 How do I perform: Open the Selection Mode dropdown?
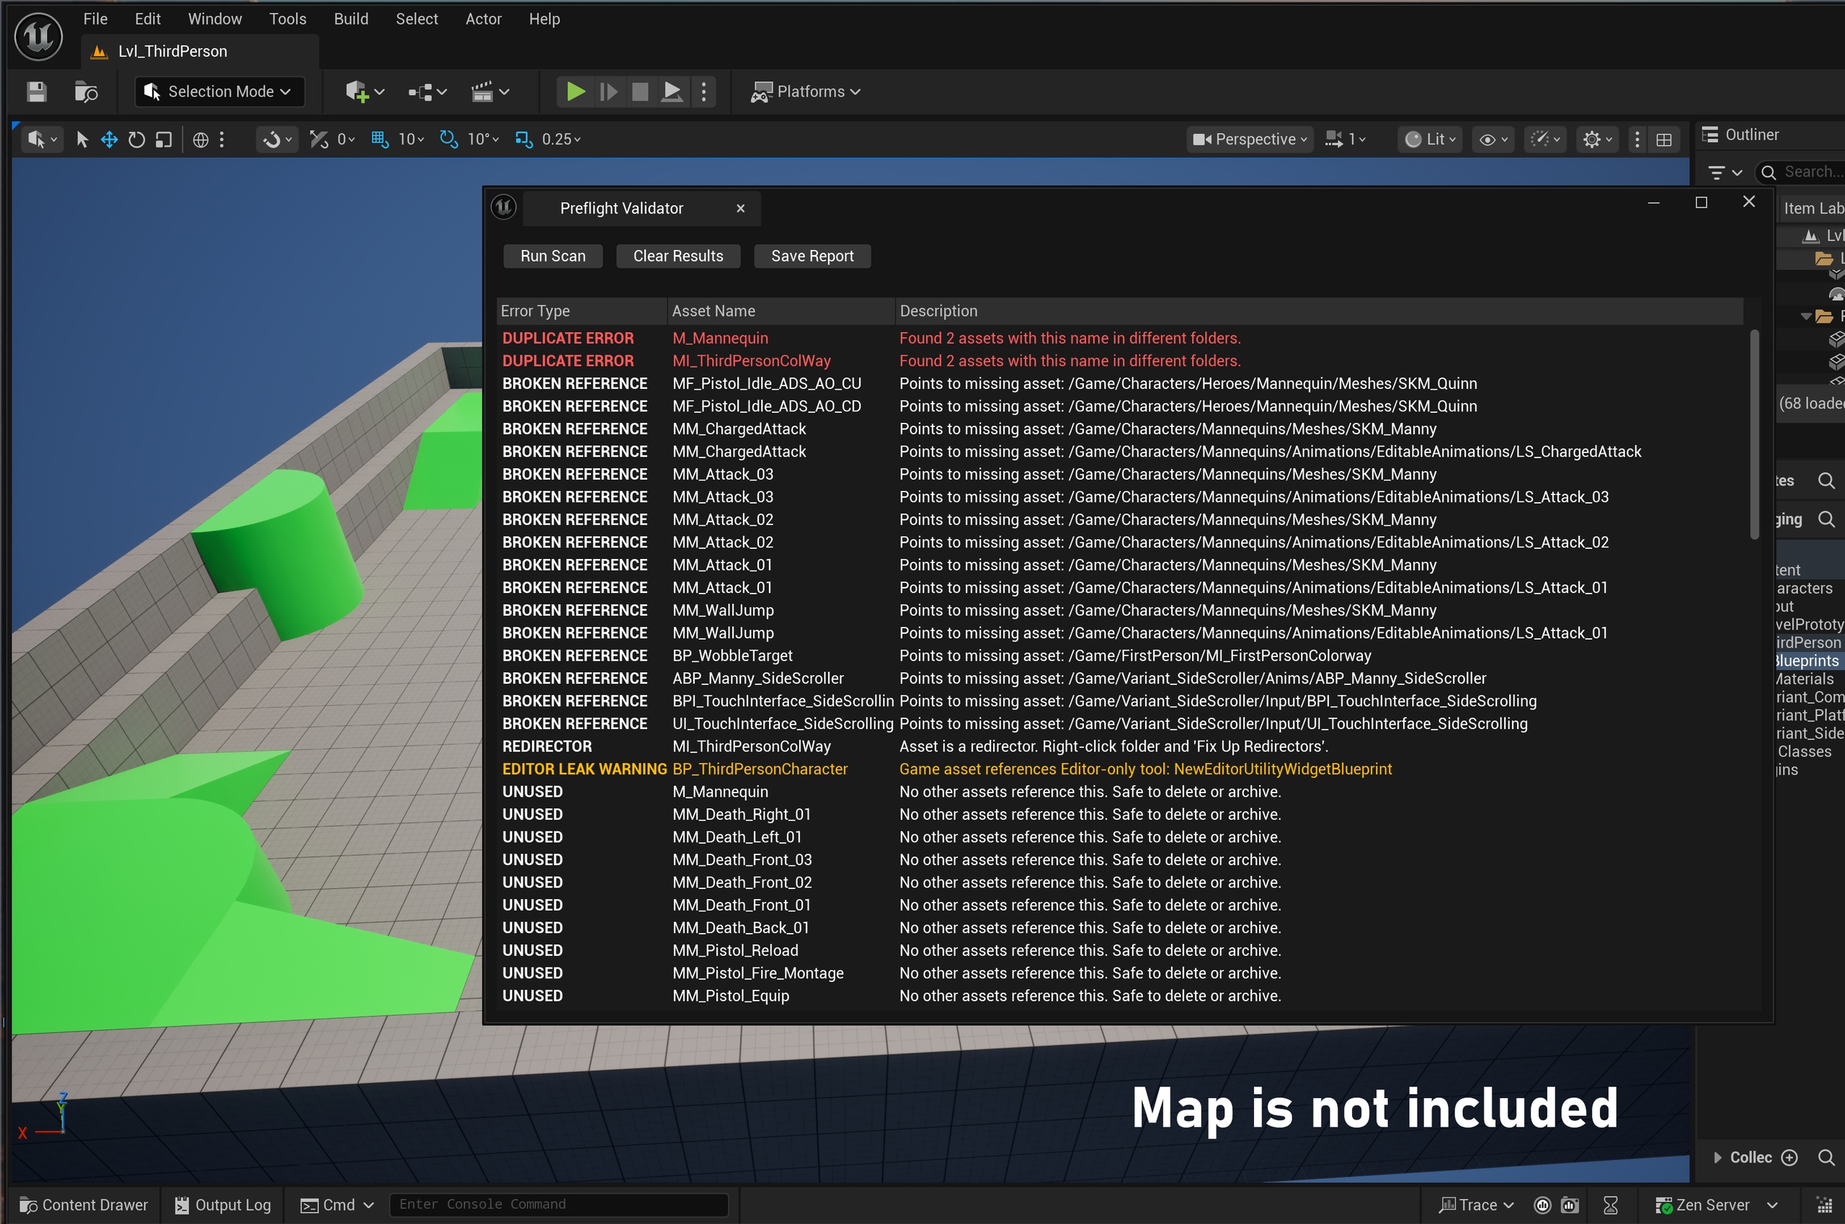click(218, 92)
